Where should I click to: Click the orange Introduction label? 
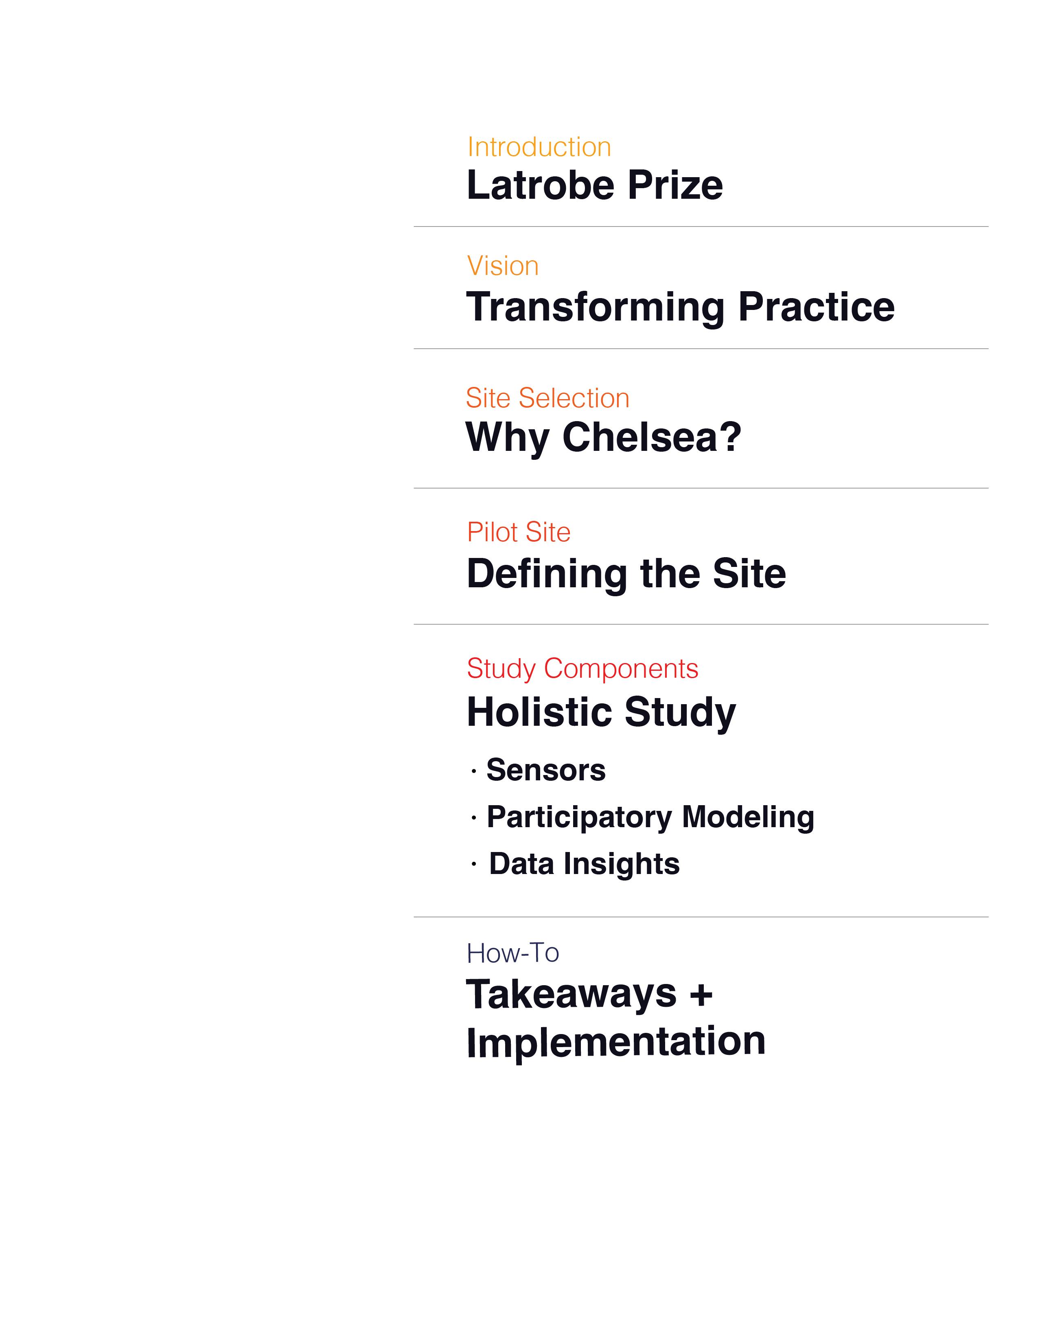tap(539, 147)
